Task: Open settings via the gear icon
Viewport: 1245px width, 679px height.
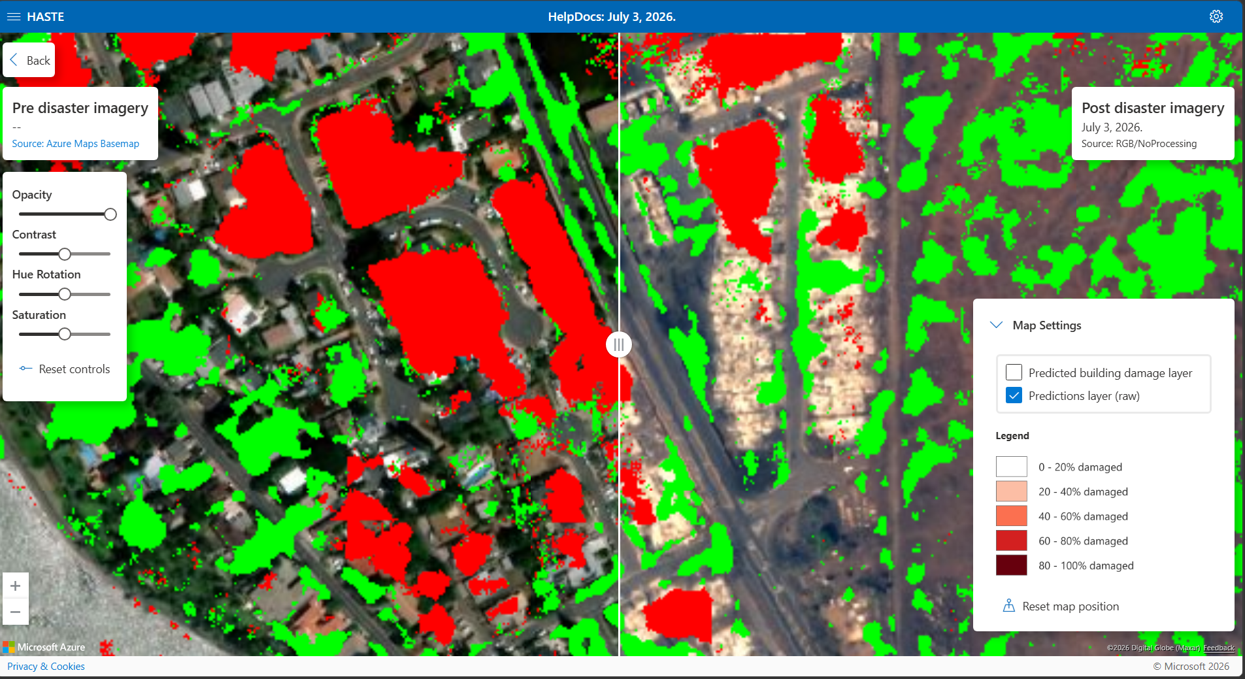Action: pos(1216,16)
